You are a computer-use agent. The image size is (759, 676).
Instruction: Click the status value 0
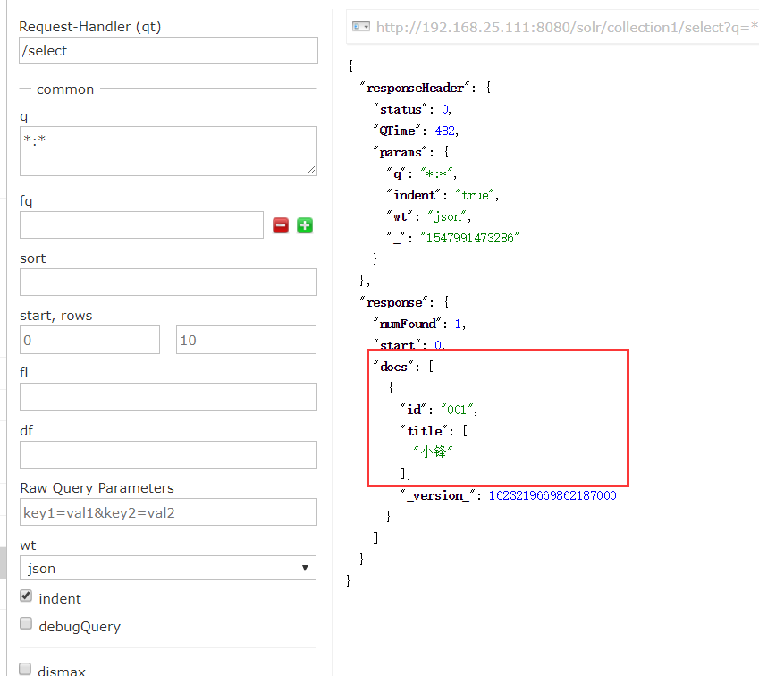445,109
